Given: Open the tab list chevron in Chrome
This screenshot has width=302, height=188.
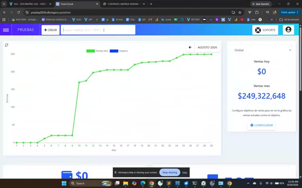Looking at the screenshot, I should tap(4, 4).
